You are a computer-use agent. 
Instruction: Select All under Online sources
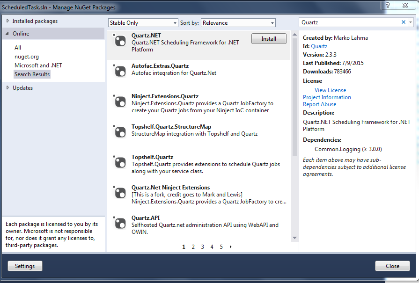coord(18,48)
